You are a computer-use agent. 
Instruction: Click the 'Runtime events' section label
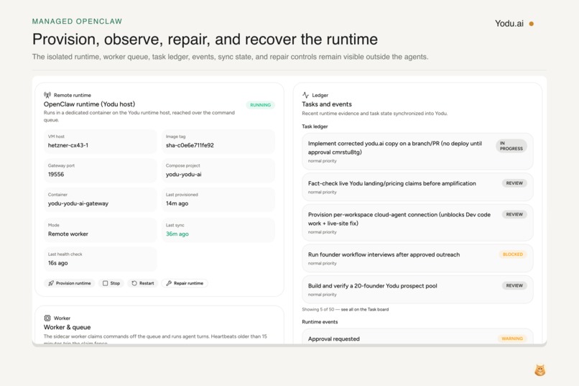click(x=320, y=322)
